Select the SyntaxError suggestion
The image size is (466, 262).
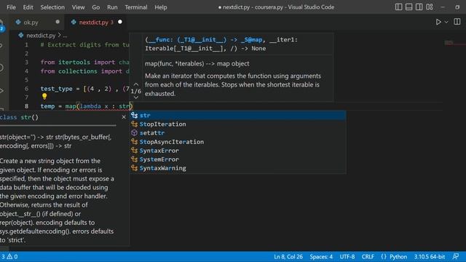238,151
